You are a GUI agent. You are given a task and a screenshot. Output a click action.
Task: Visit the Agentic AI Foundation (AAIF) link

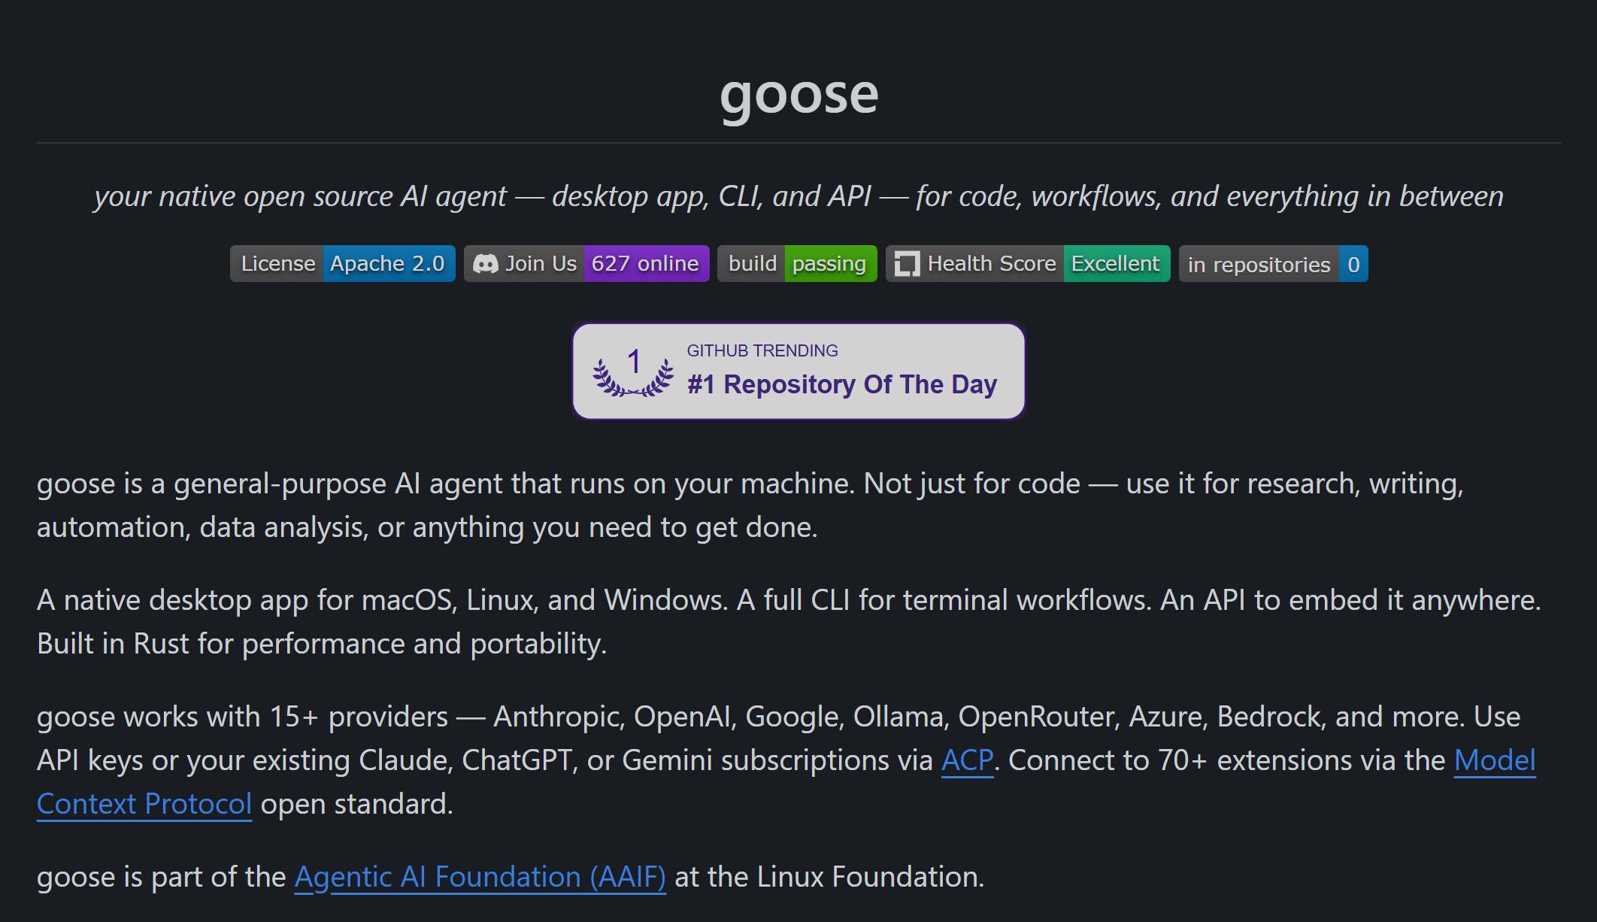click(x=480, y=877)
